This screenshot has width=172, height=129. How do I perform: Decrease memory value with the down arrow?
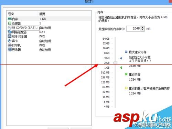142,30
